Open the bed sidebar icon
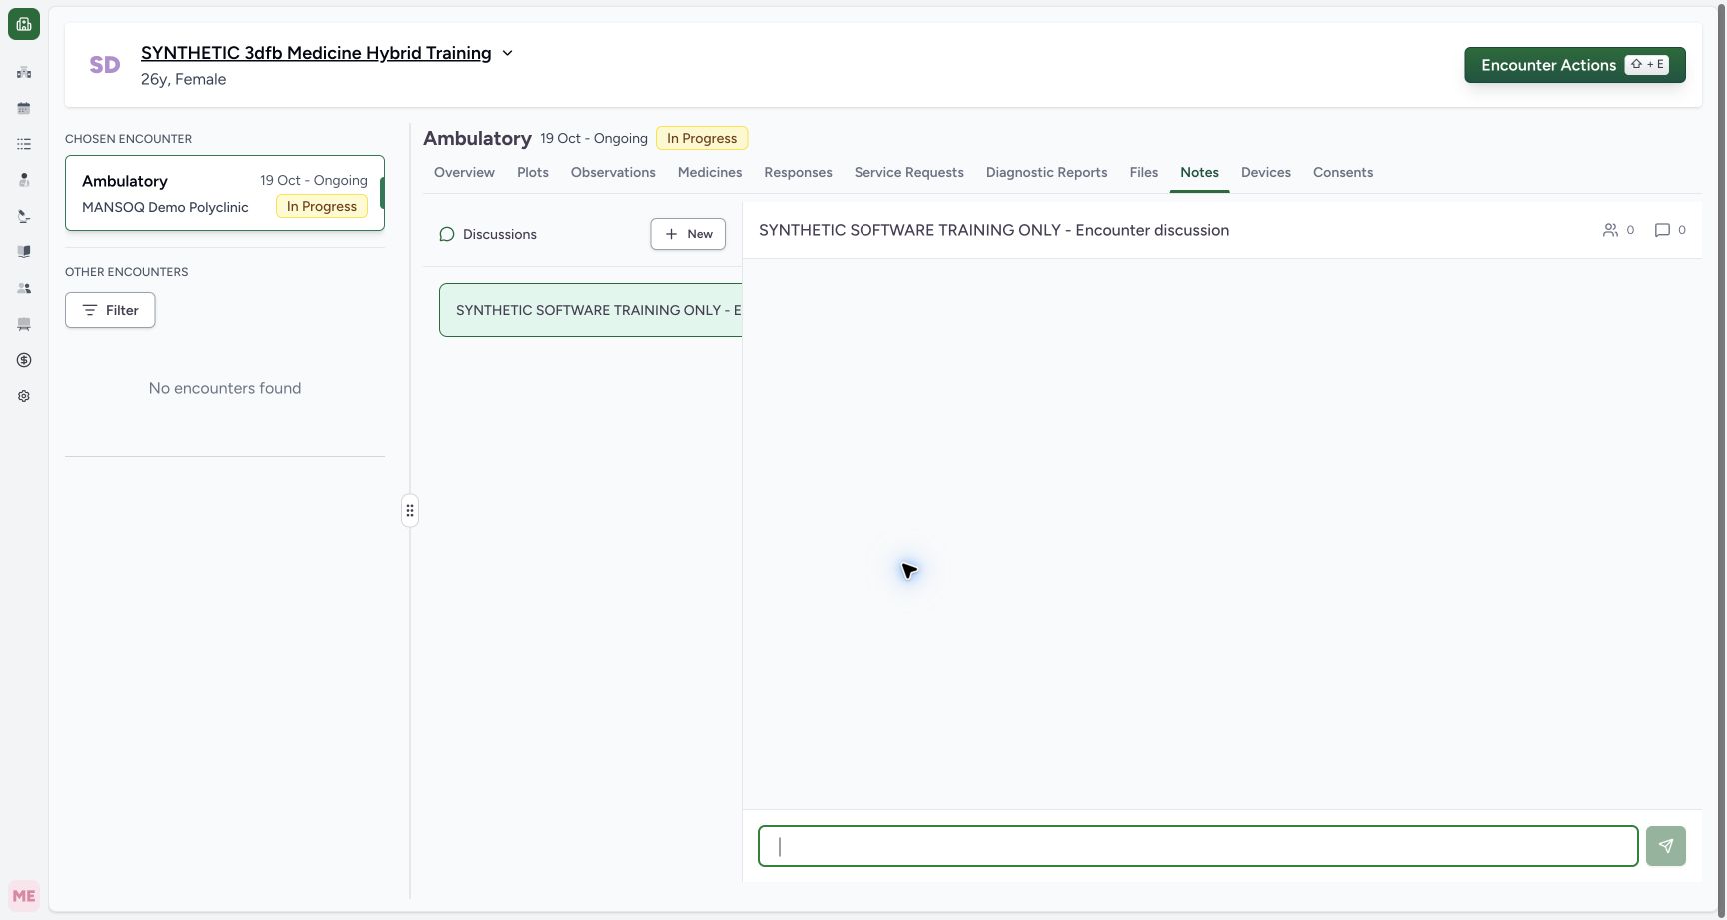 (x=24, y=324)
